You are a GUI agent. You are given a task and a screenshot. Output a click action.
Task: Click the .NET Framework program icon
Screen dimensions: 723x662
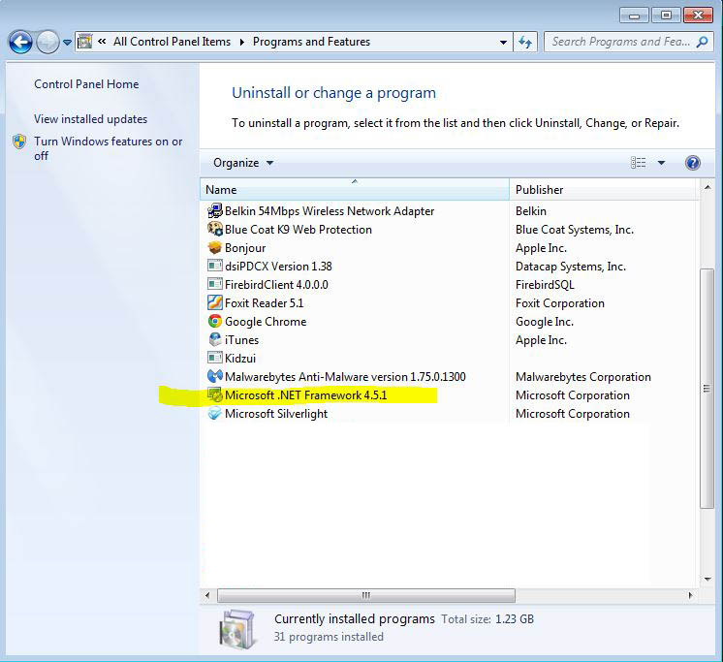215,395
